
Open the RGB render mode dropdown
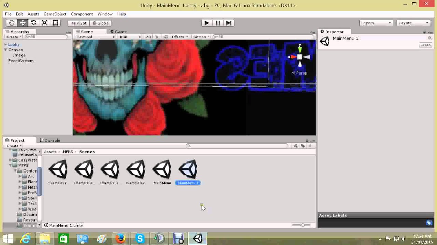[x=130, y=37]
